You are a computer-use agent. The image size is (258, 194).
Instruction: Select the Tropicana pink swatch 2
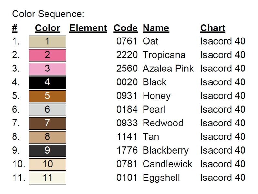pyautogui.click(x=47, y=55)
